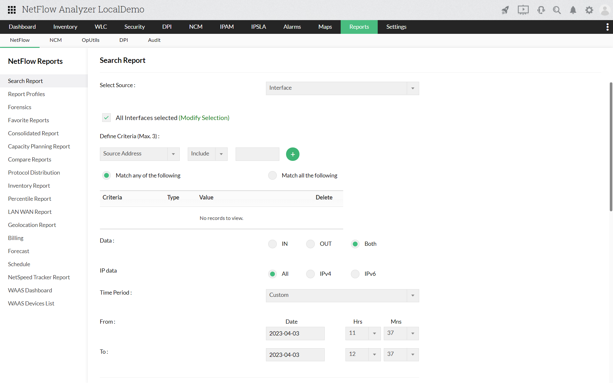Open the three-dot more options menu
Viewport: 613px width, 383px height.
pyautogui.click(x=607, y=27)
